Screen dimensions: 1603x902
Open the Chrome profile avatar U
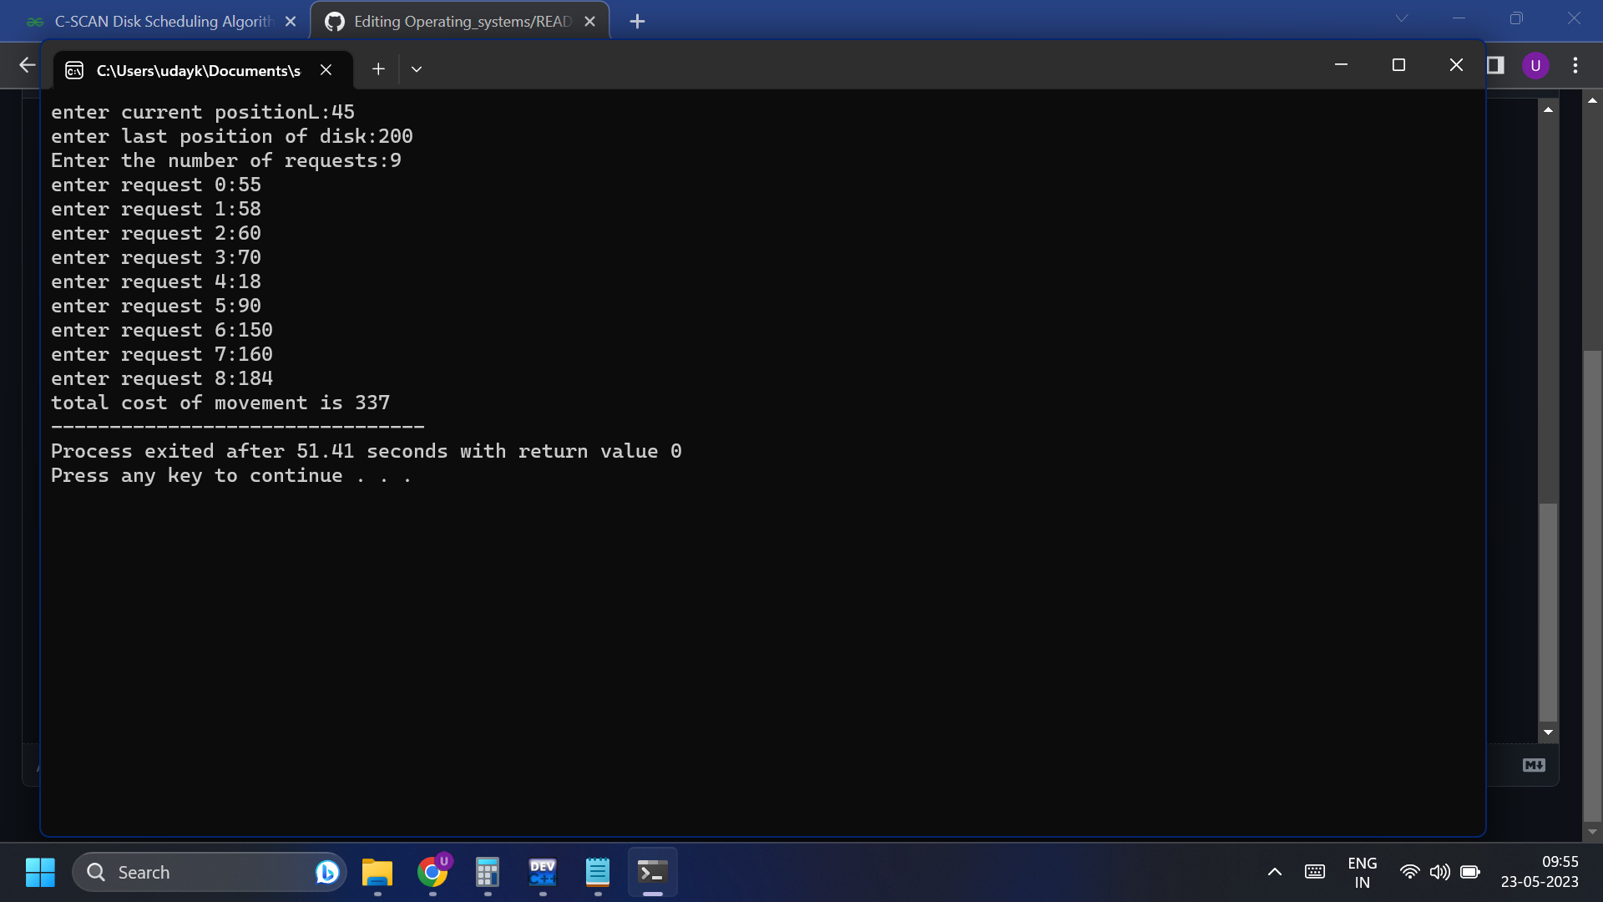click(x=1536, y=64)
